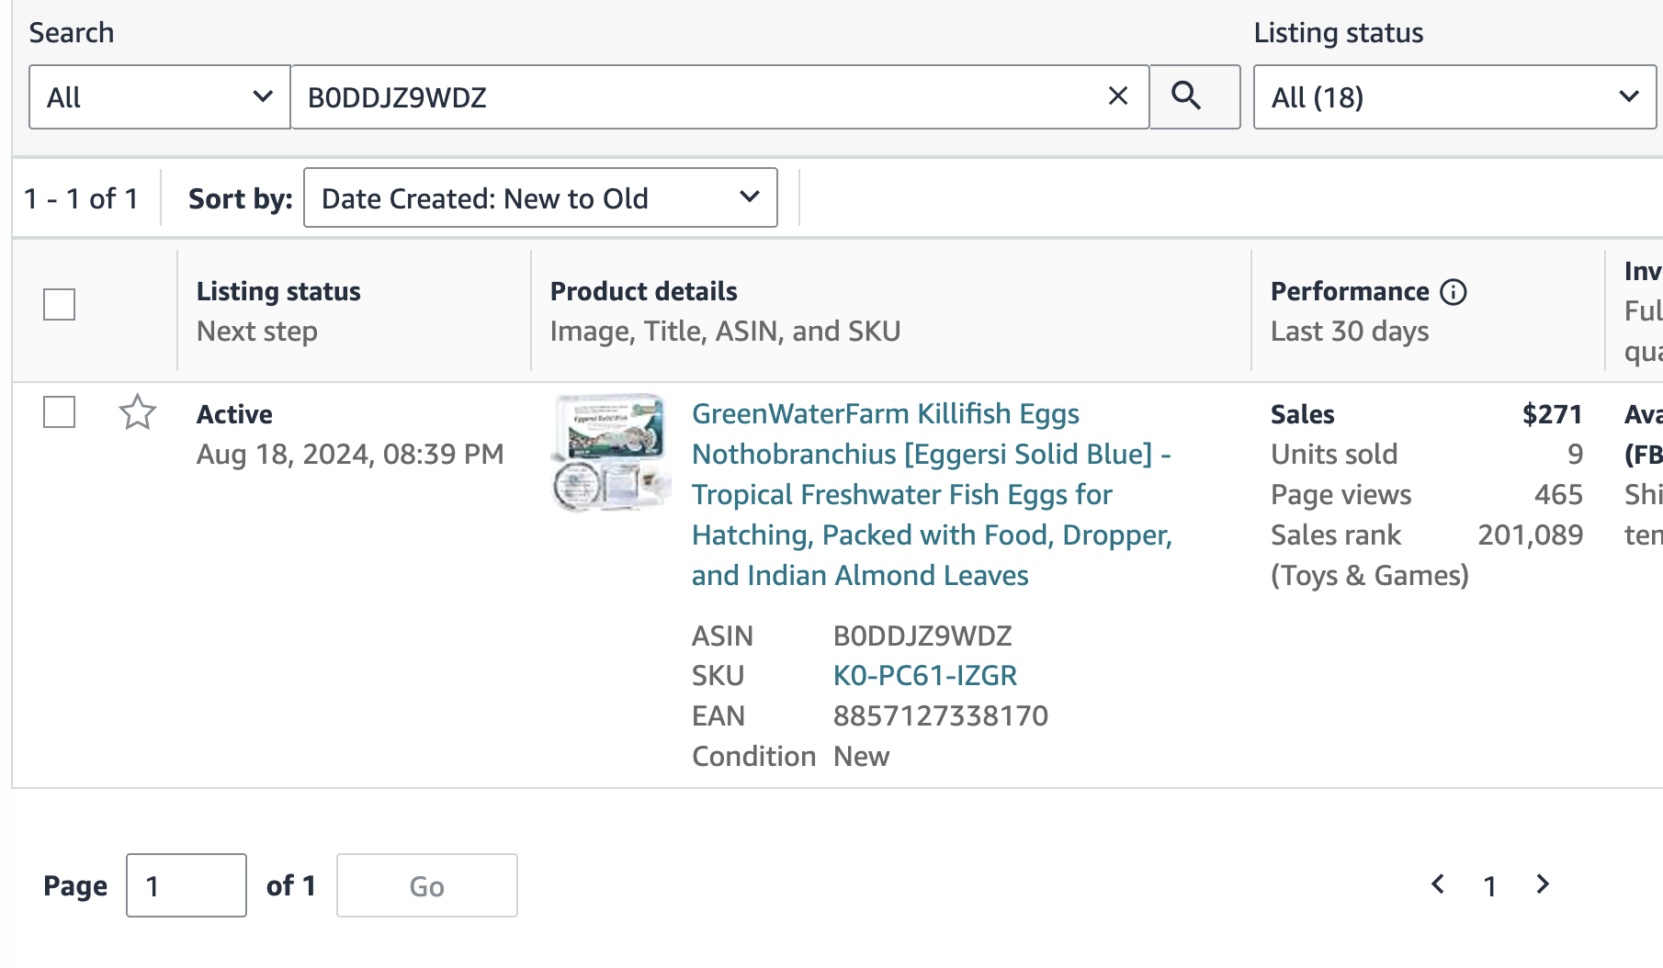Click the 'Listing status' column header
Screen dimensions: 1663x968
pos(278,291)
